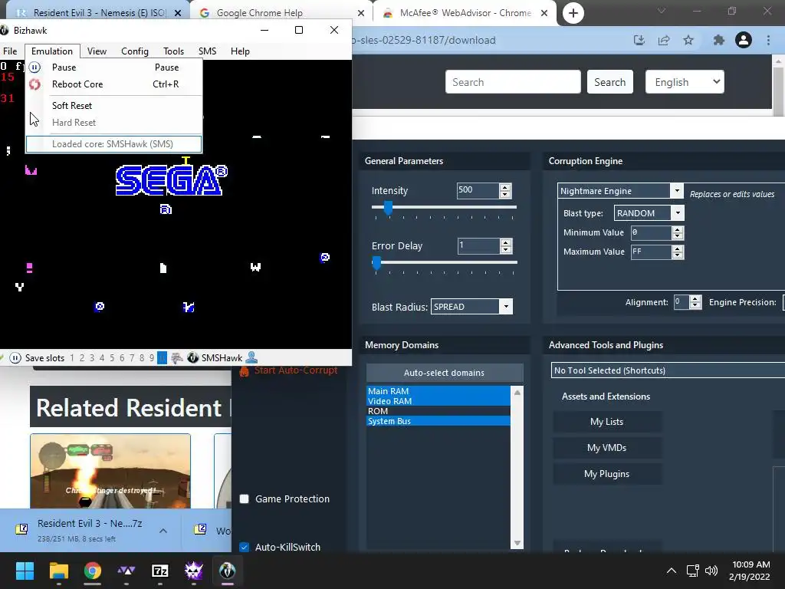Click the Alignment stepper arrows
This screenshot has height=589, width=785.
click(695, 302)
